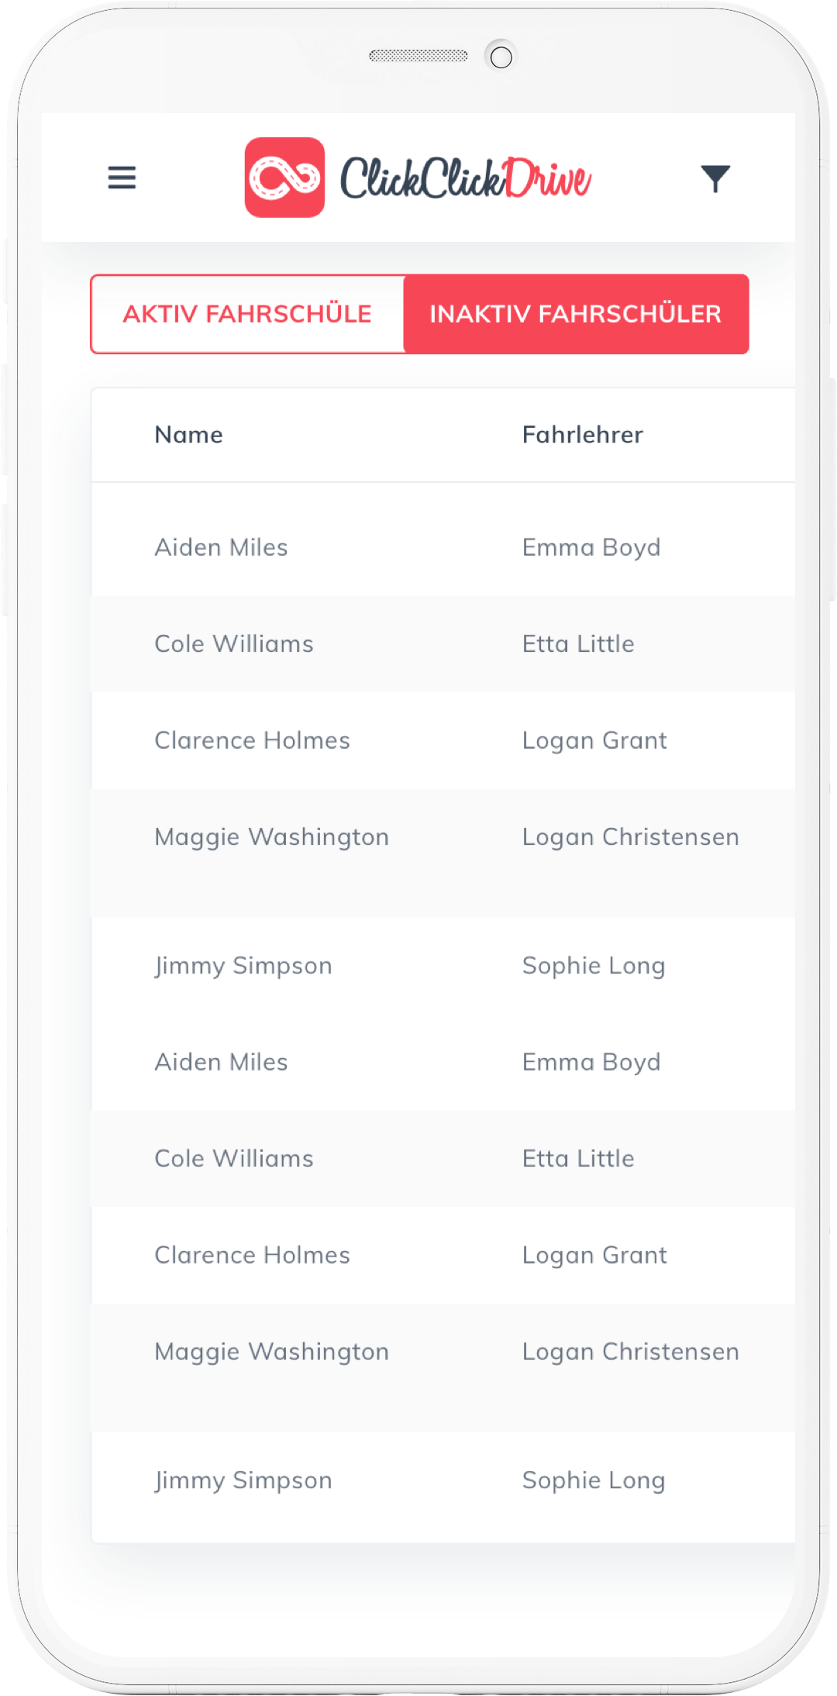Open the first Maggie Washington entry
The image size is (837, 1696).
coord(271,837)
